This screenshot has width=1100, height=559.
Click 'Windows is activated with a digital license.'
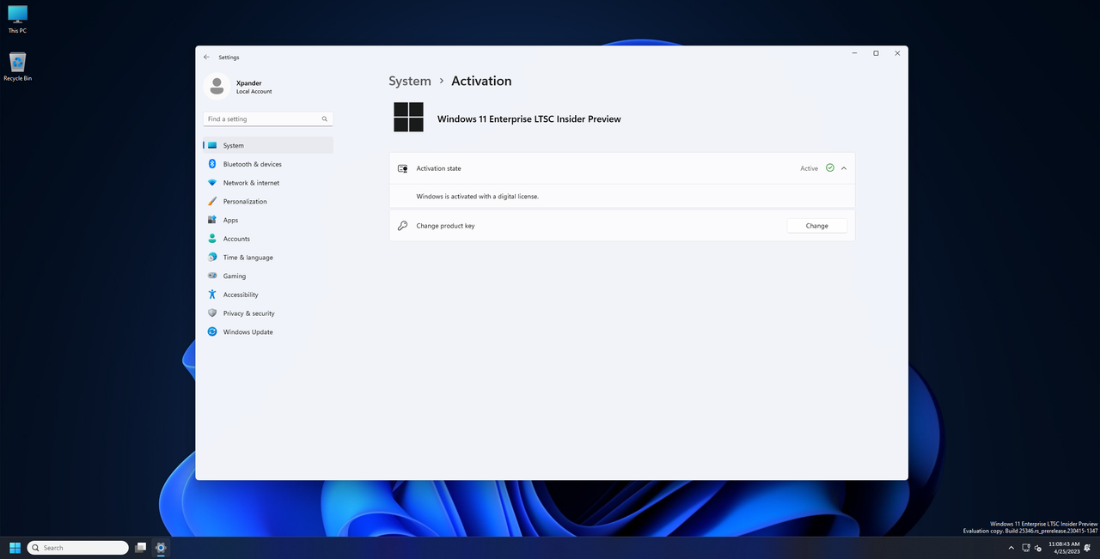478,197
